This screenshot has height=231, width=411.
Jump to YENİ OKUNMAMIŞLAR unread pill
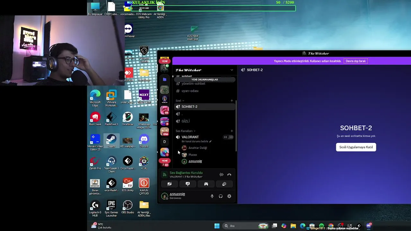tap(205, 80)
